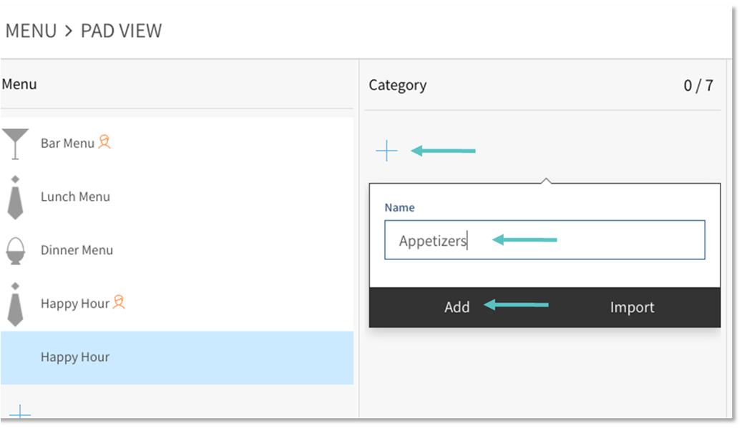
Task: Click orange person icon next to Bar Menu
Action: 104,142
